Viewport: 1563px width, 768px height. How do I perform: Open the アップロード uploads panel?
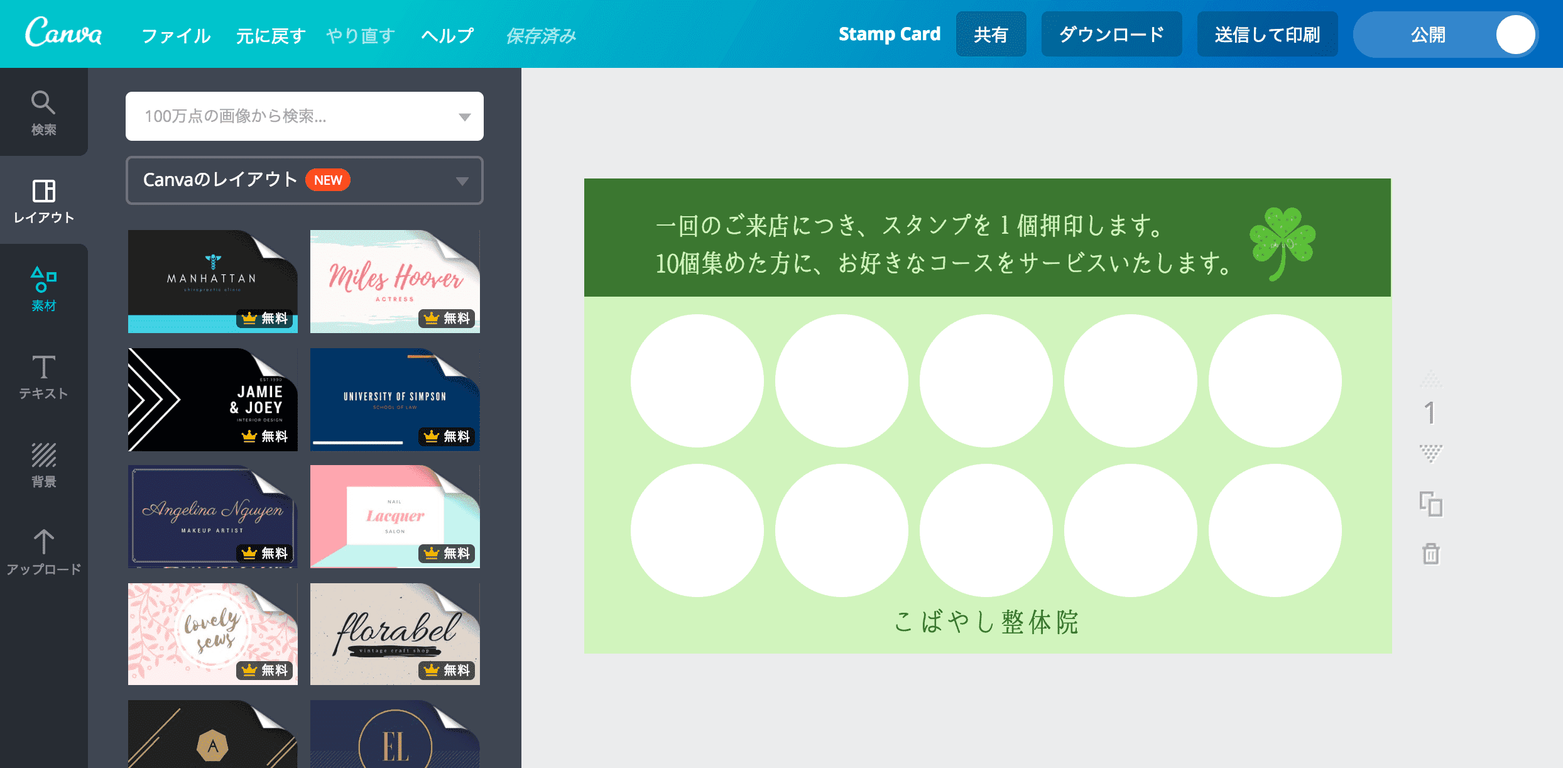click(42, 553)
